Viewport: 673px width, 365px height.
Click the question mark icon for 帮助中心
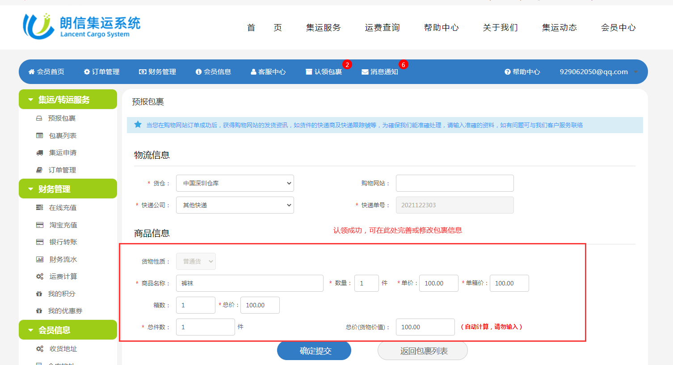tap(508, 72)
